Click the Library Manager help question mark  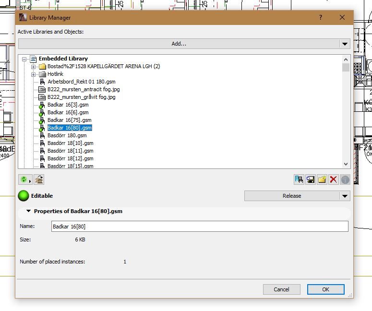point(321,17)
